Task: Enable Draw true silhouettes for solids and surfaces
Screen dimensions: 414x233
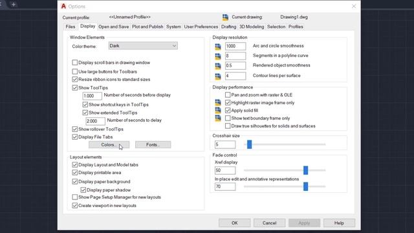Action: pyautogui.click(x=228, y=126)
